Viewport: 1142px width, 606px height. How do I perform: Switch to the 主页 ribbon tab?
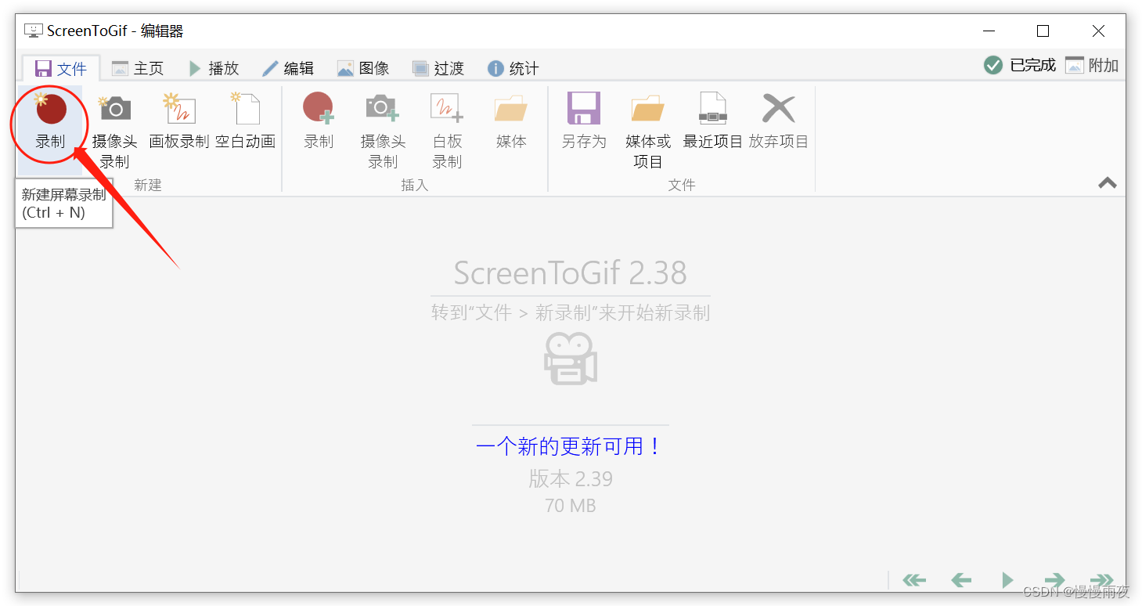pos(138,68)
